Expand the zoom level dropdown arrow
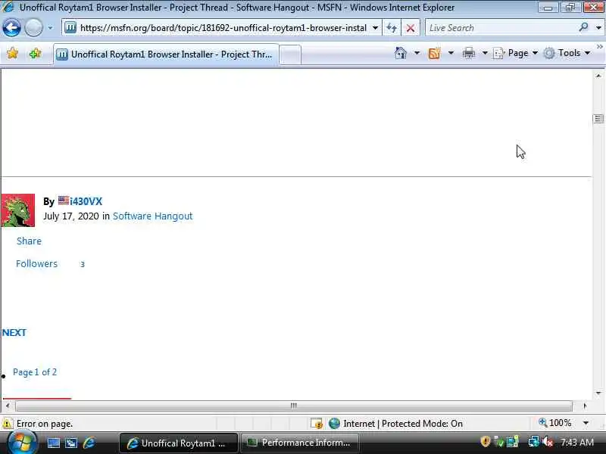The width and height of the screenshot is (606, 454). [586, 423]
